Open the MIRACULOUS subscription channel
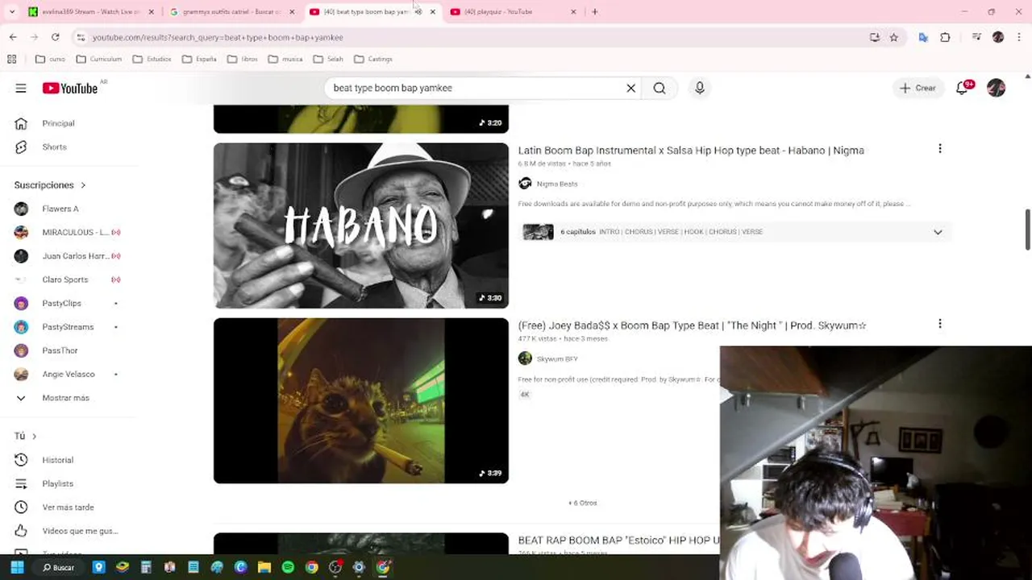 tap(75, 232)
